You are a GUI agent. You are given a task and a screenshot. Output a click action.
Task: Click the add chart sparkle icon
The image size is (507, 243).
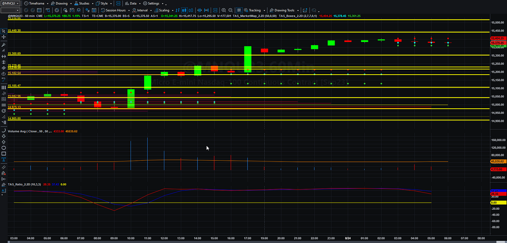[305, 10]
